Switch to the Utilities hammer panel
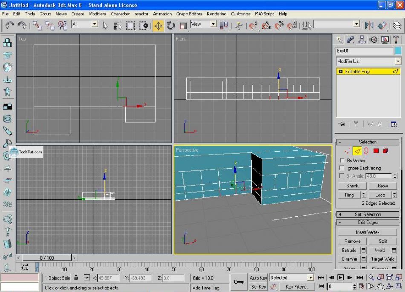Screen dimensions: 405x292 click(396, 40)
